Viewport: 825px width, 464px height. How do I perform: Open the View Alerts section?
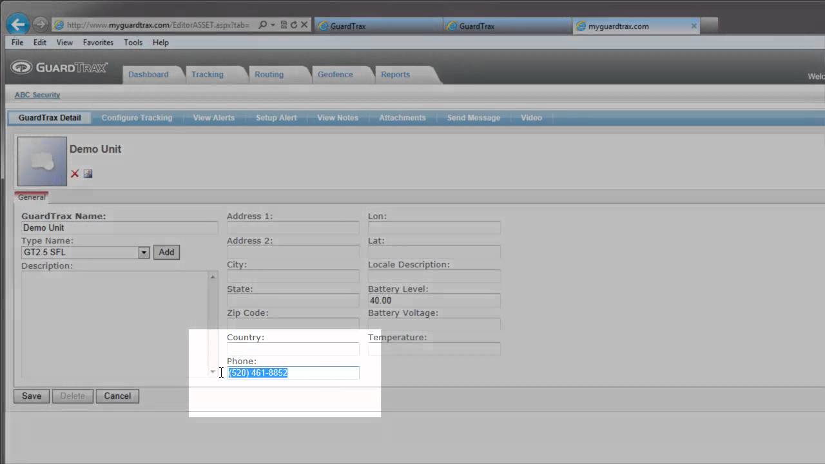coord(214,118)
